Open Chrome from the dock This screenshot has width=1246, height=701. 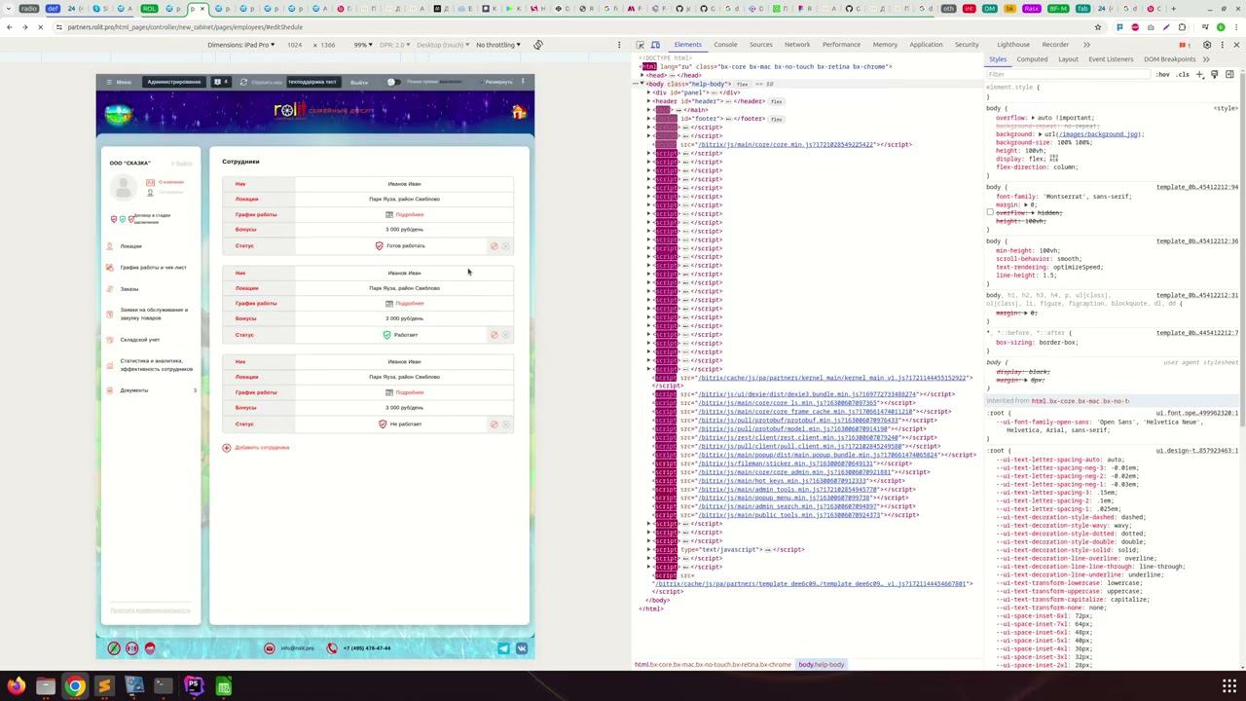[75, 686]
